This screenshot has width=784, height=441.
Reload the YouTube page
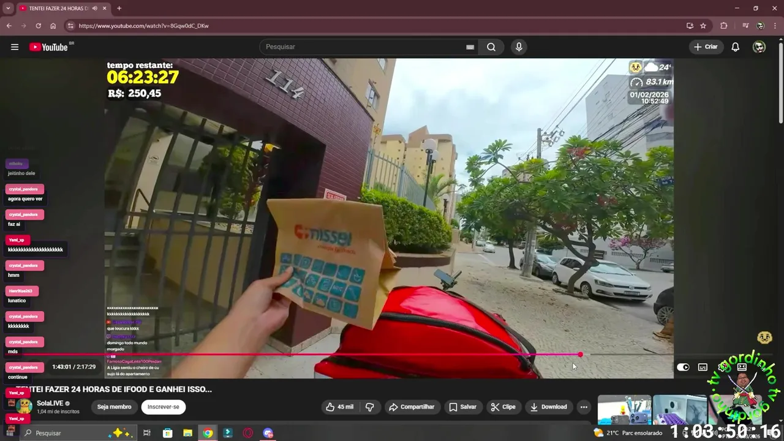click(x=38, y=26)
